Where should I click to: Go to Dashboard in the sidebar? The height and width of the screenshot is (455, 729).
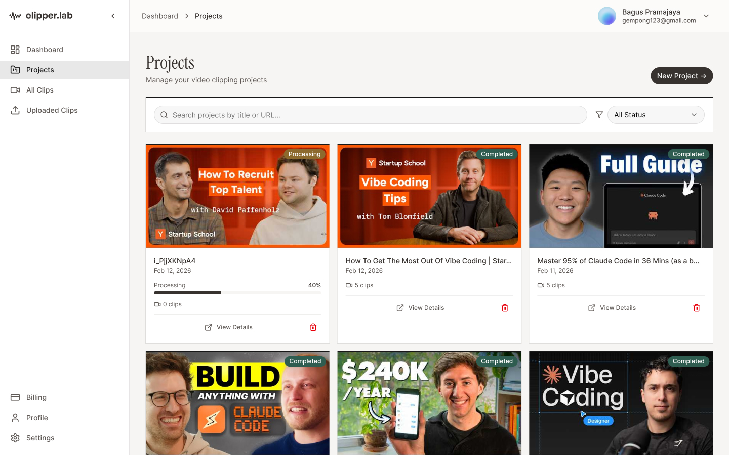(x=45, y=50)
